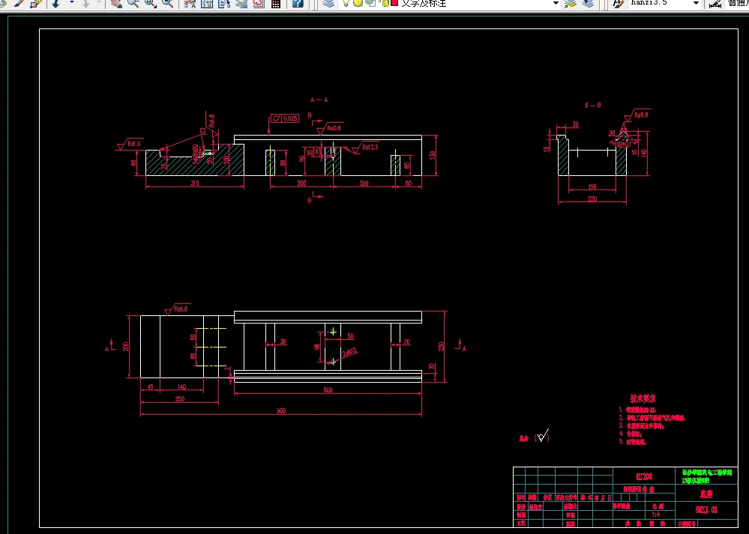Screen dimensions: 749x534
Task: Open the DesignCenter icon
Action: 207,3
